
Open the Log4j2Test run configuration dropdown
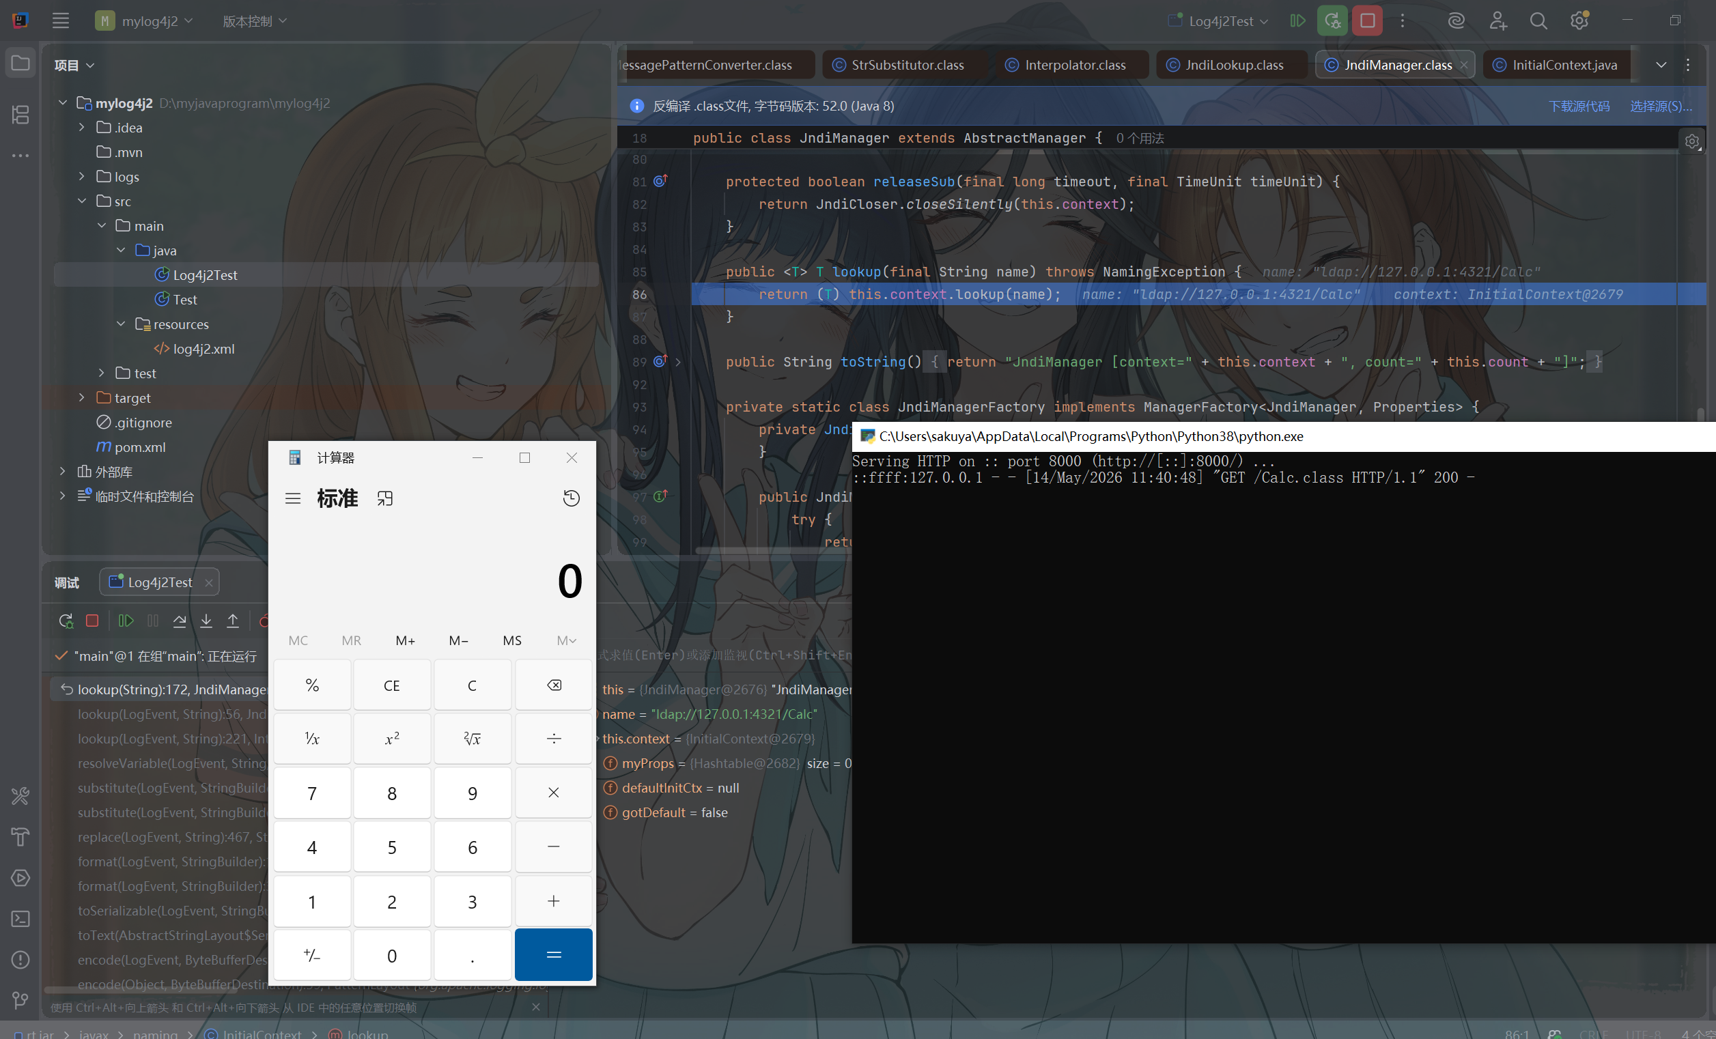[x=1219, y=21]
